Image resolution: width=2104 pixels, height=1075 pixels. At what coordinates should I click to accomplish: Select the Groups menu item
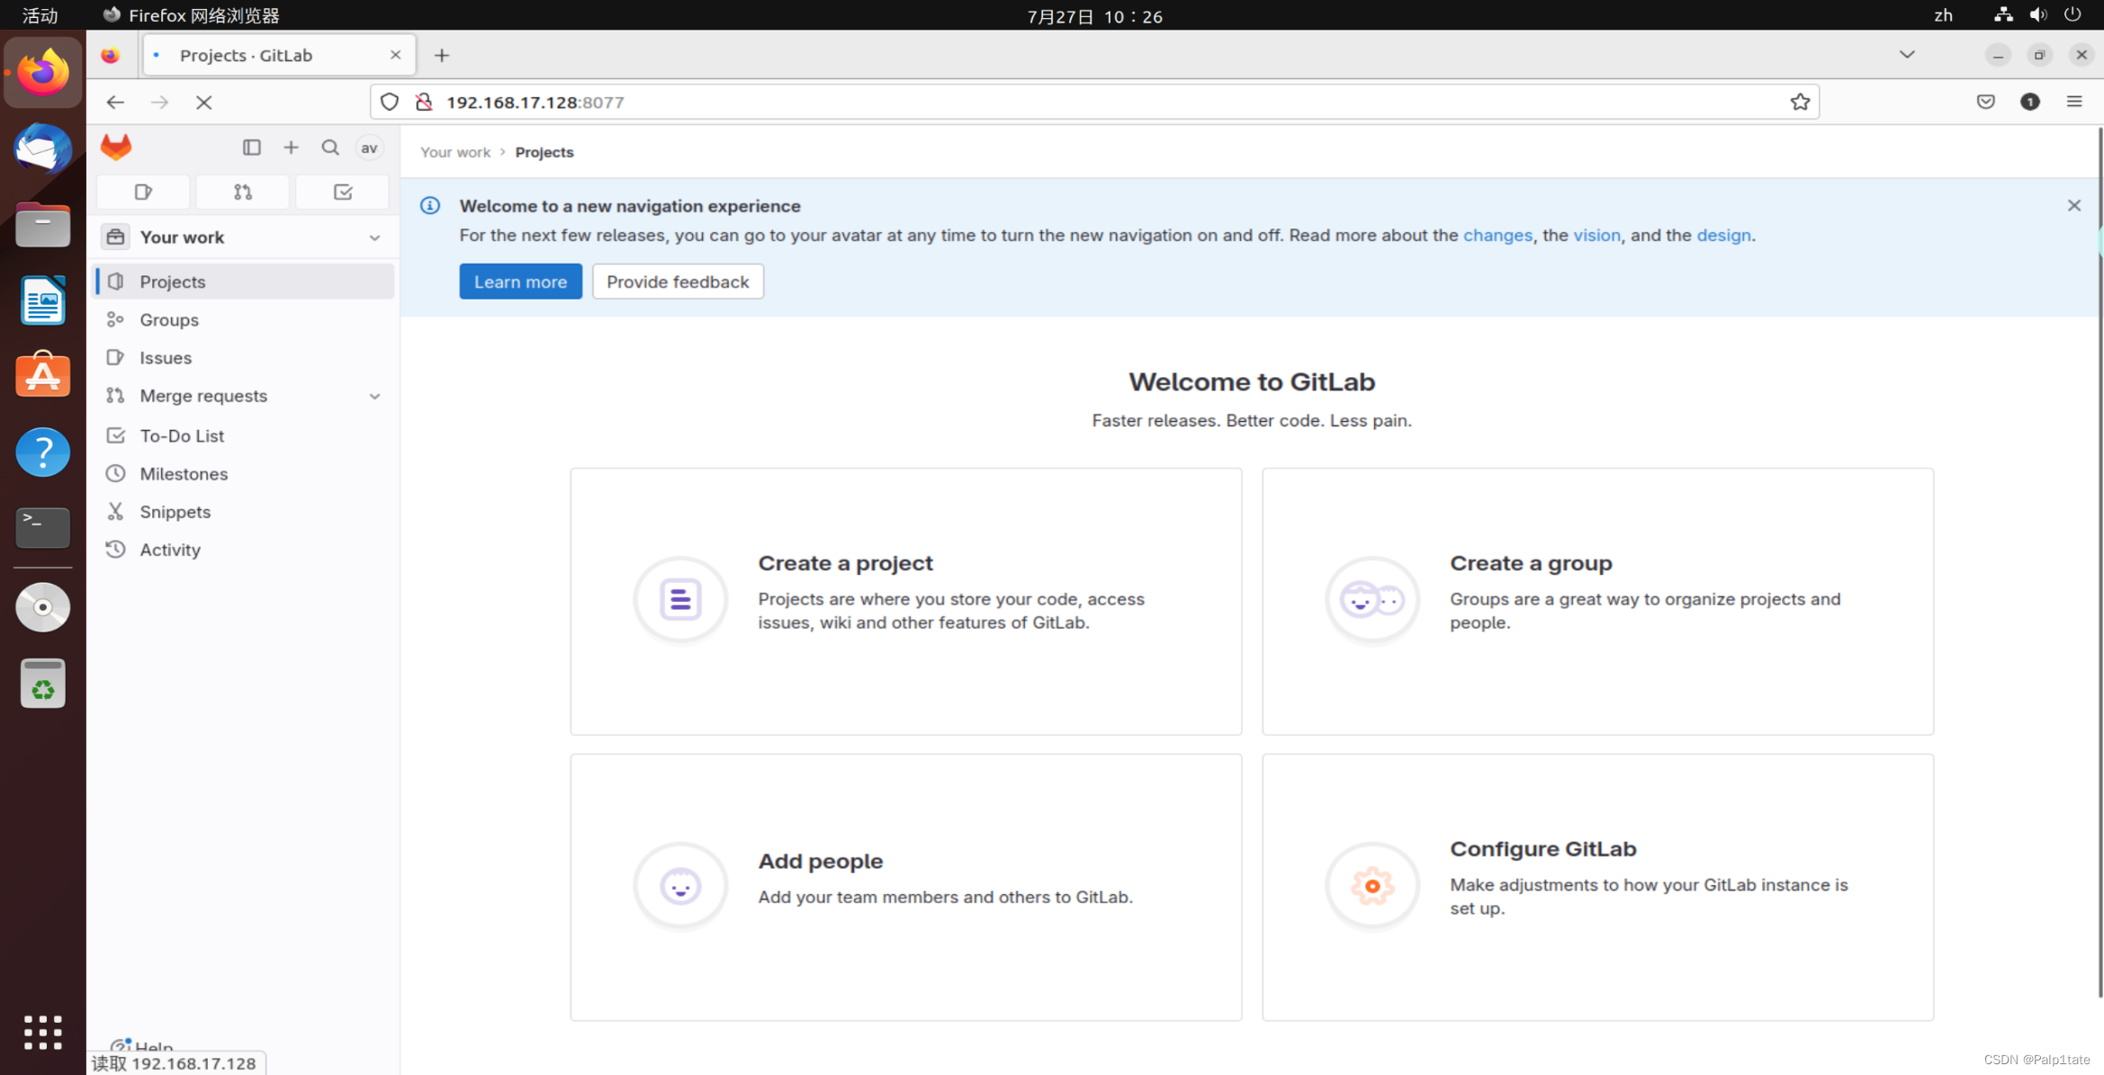(168, 318)
